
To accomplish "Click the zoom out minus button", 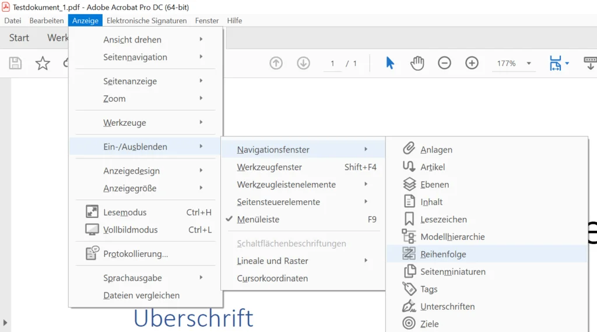I will point(444,63).
